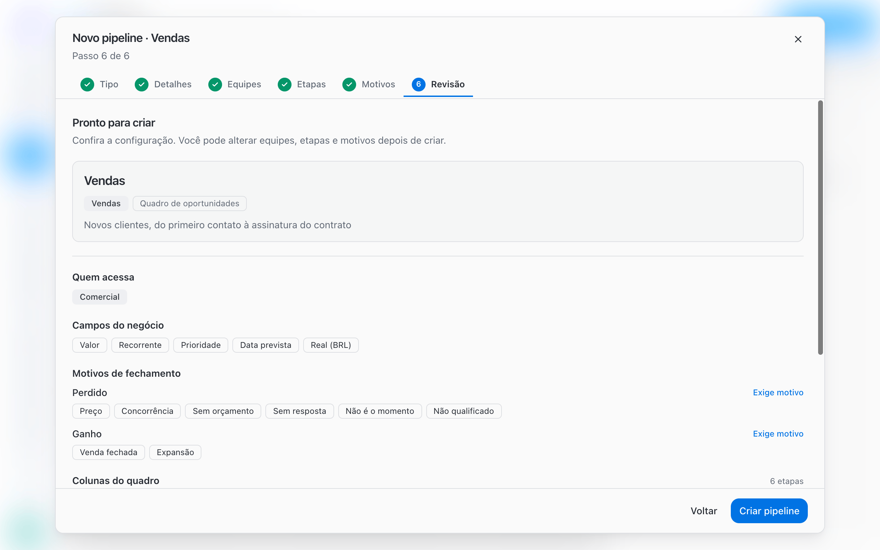
Task: Go to the Motivos step
Action: [369, 85]
